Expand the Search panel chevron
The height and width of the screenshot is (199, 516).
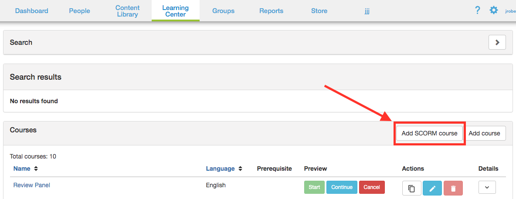pos(497,42)
